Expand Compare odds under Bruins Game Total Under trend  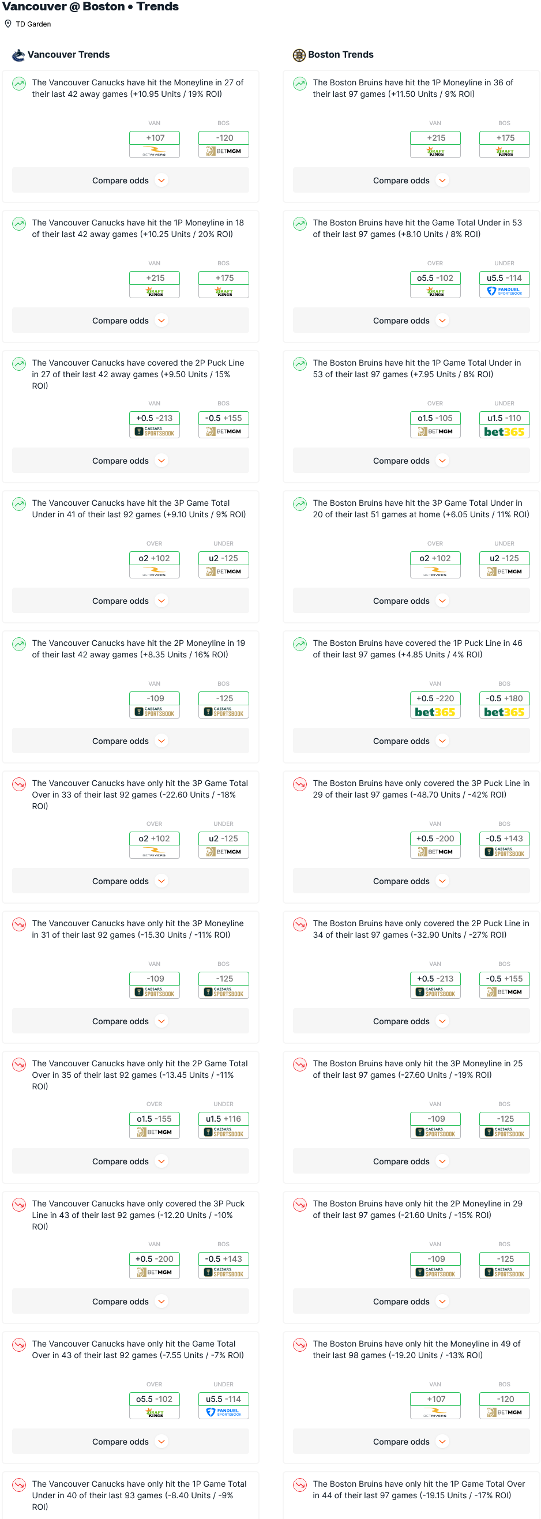(x=411, y=321)
